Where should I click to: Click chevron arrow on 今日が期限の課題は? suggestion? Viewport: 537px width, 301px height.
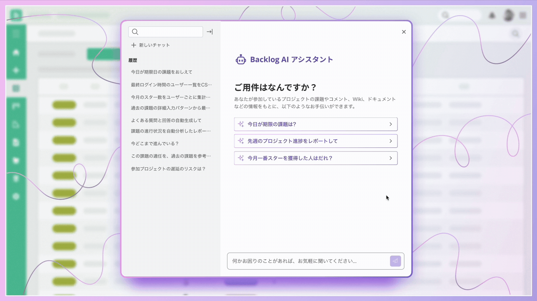[391, 124]
